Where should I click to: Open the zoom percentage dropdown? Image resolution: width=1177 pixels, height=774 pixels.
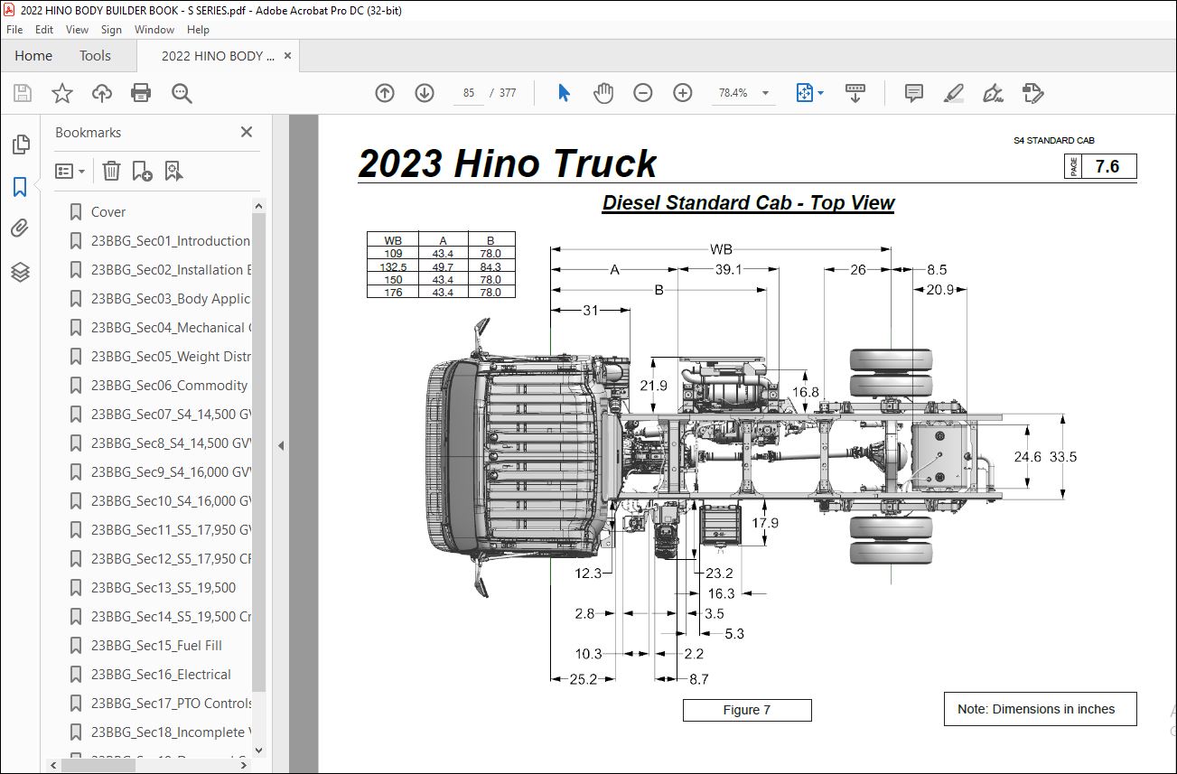[x=766, y=93]
